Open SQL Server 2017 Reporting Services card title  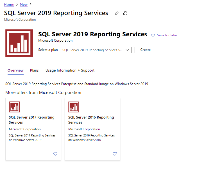31,120
